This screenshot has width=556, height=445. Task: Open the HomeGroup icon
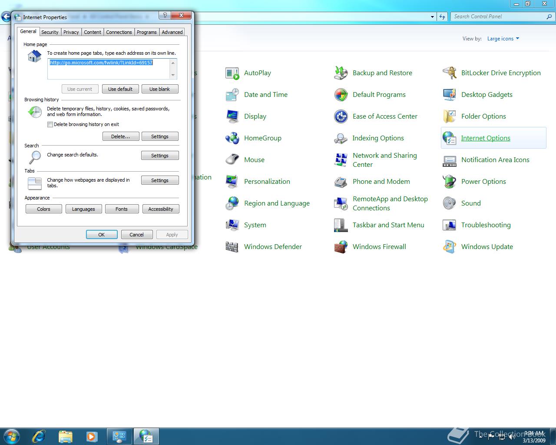(232, 138)
